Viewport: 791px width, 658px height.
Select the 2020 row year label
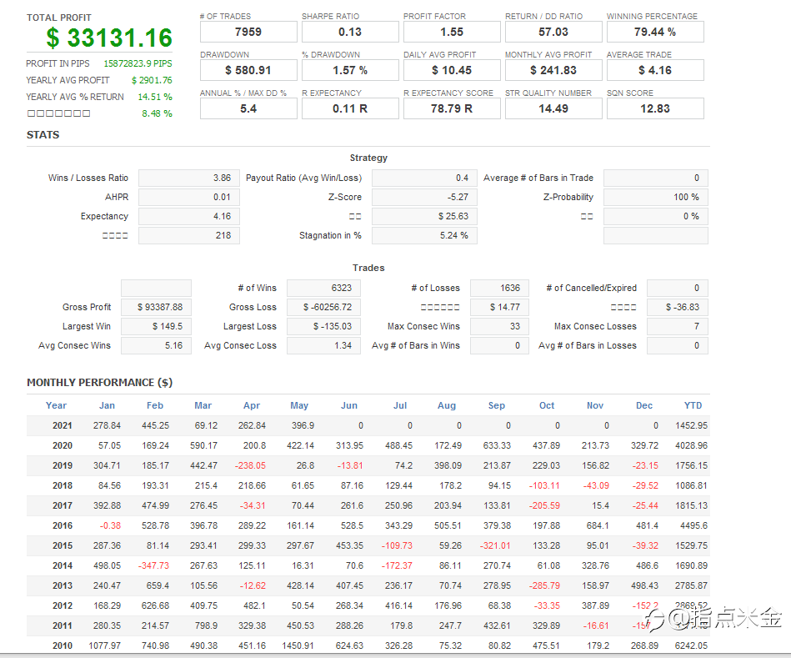pyautogui.click(x=62, y=445)
